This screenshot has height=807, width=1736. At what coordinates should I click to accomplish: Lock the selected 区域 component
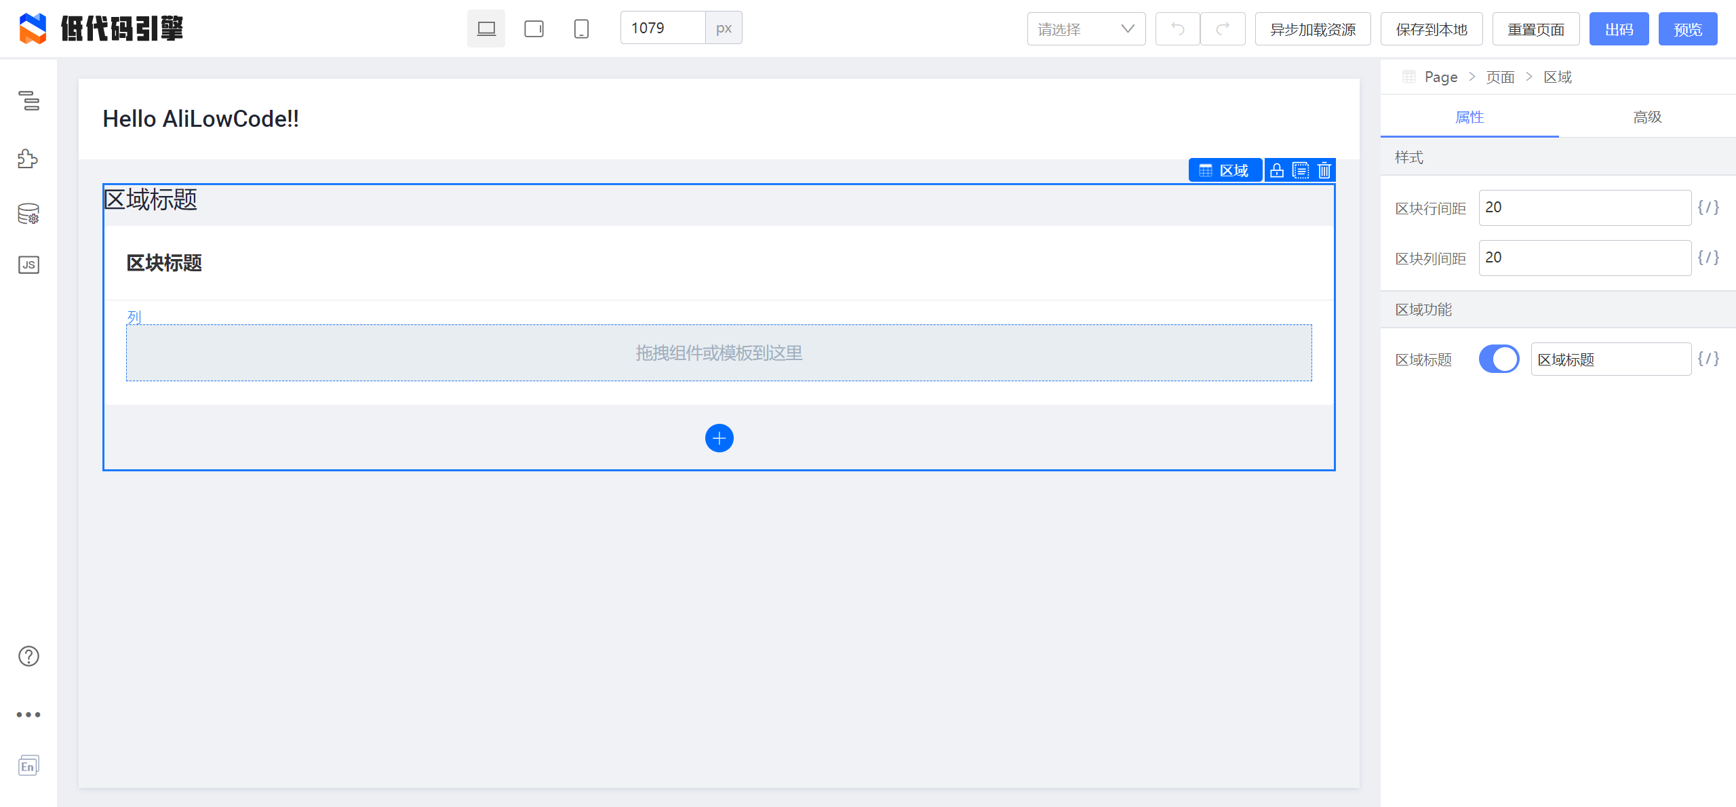(x=1277, y=170)
